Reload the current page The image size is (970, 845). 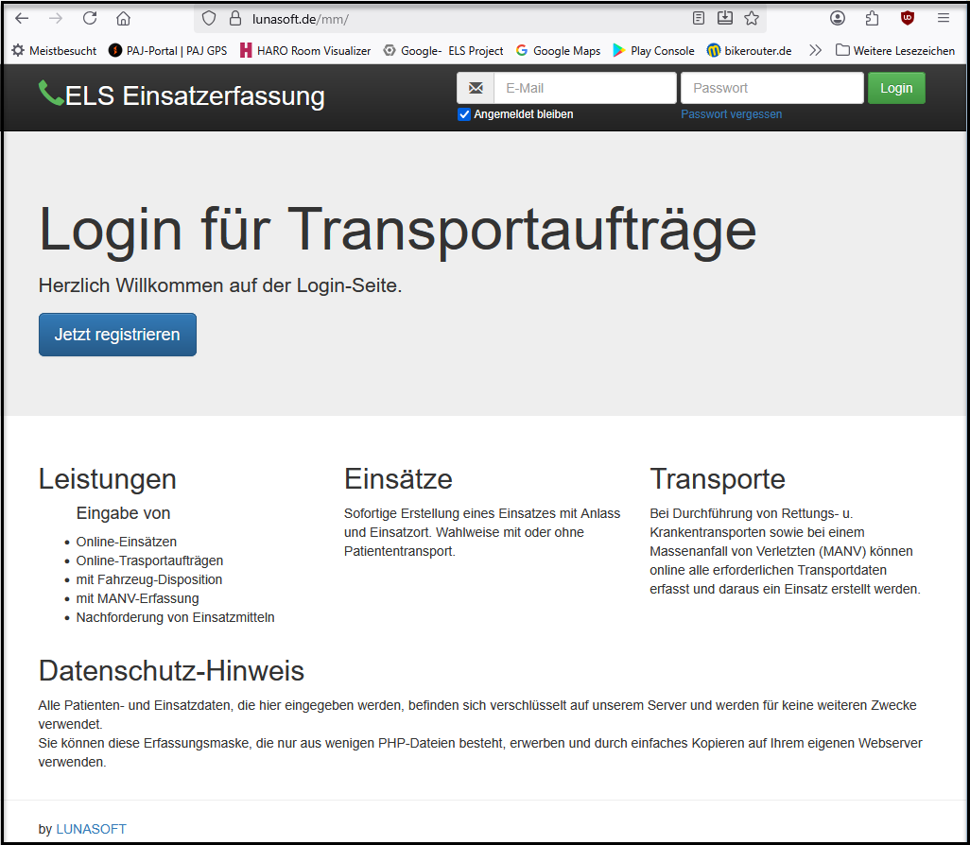point(90,18)
